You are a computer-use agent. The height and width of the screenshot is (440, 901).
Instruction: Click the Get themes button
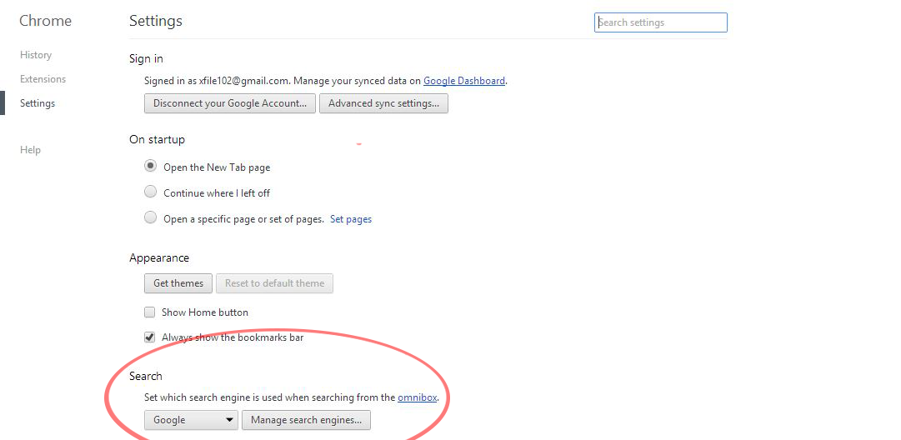pos(178,283)
